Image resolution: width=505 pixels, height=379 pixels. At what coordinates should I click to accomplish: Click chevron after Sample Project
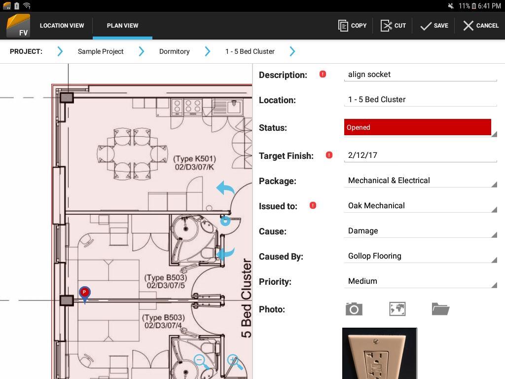142,51
